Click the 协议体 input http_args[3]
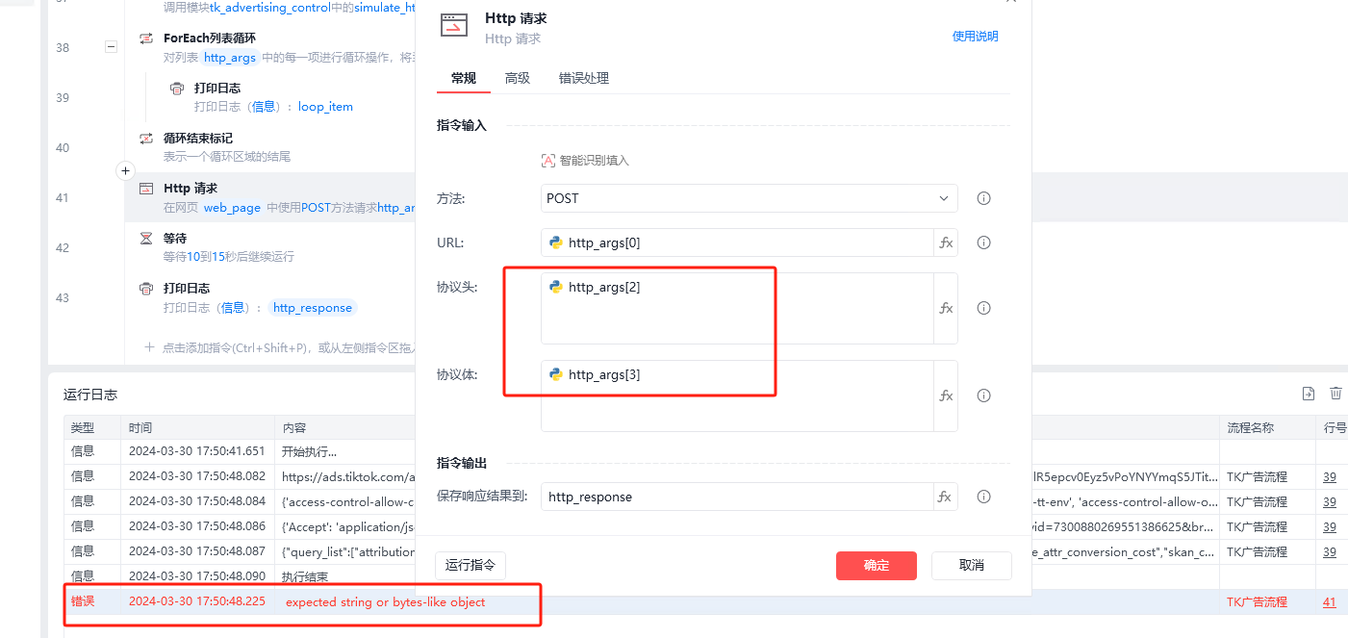 [737, 396]
